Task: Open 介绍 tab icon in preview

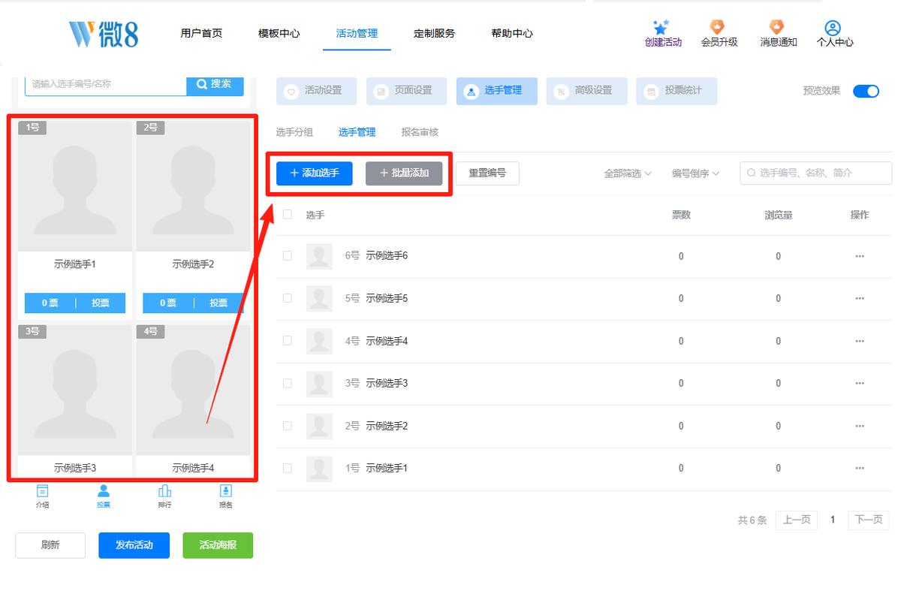Action: (43, 491)
